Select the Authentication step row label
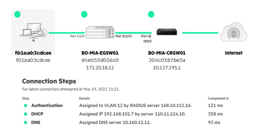 coord(47,105)
